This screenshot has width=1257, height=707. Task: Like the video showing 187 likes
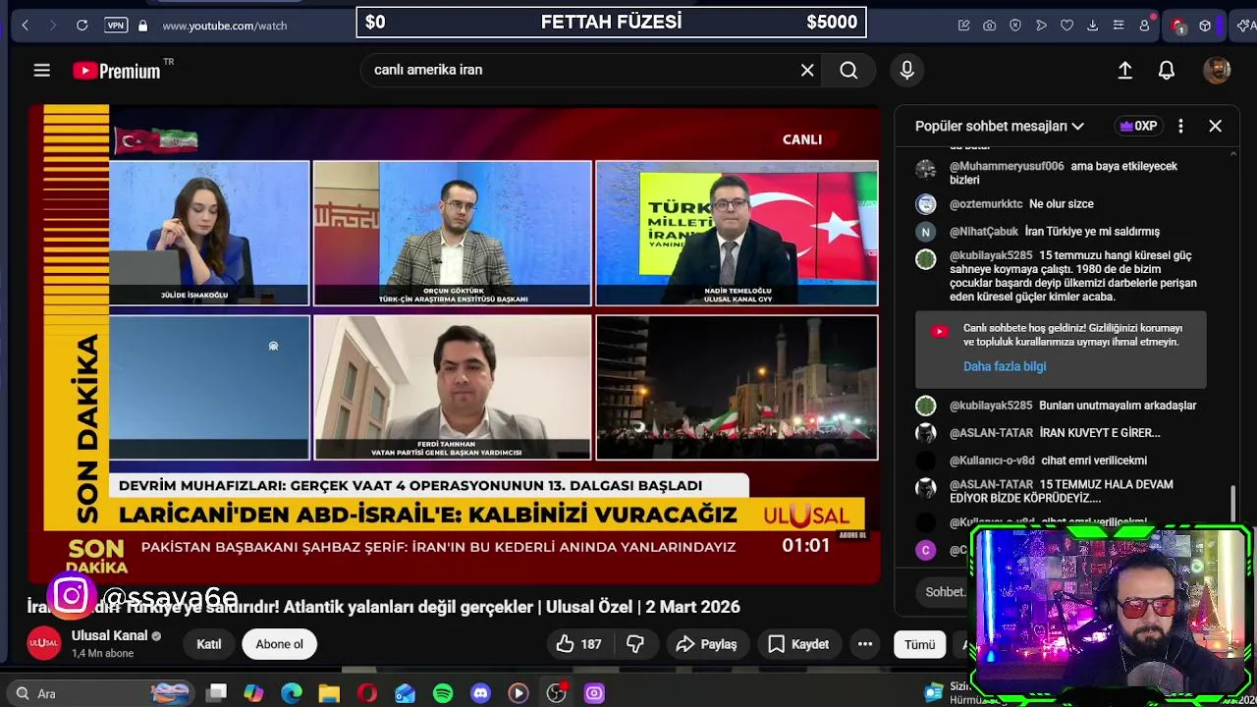point(579,644)
